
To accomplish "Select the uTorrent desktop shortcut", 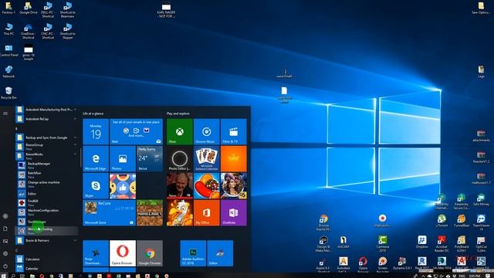I will [442, 221].
